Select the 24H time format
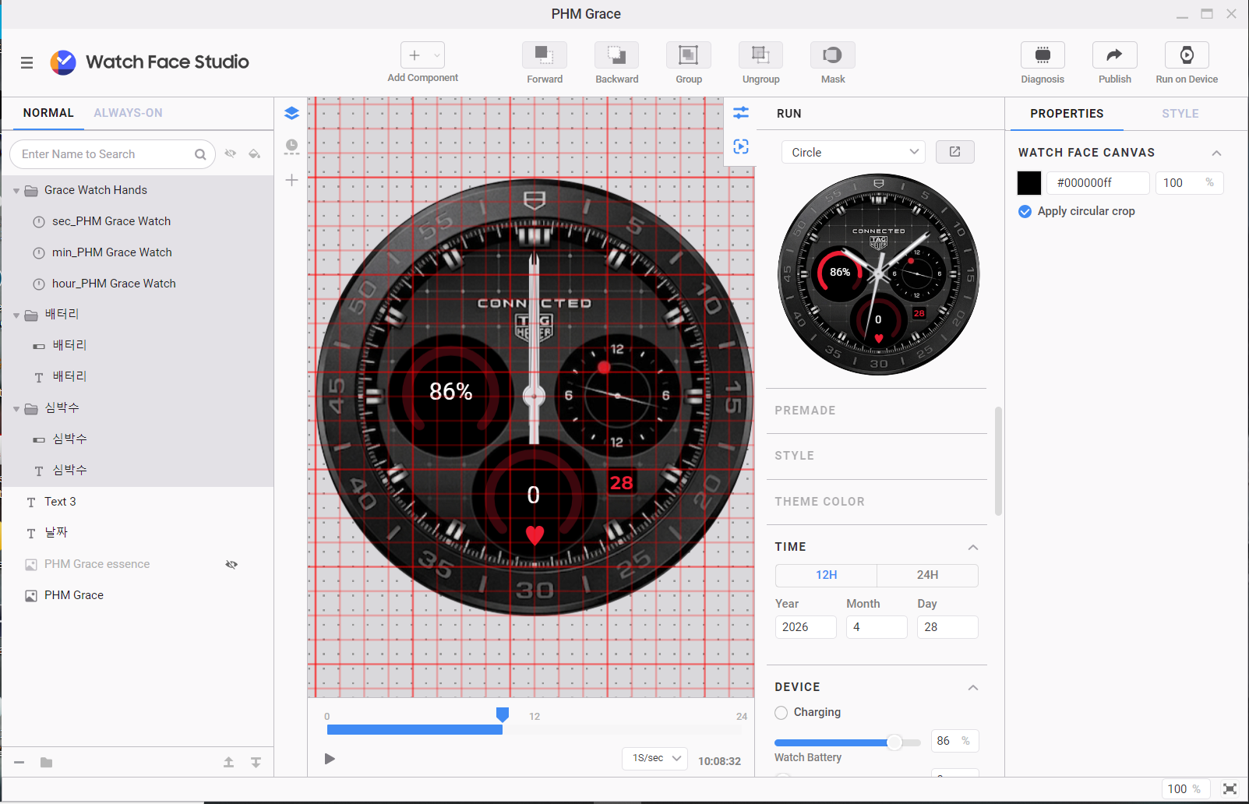This screenshot has height=804, width=1249. tap(927, 575)
